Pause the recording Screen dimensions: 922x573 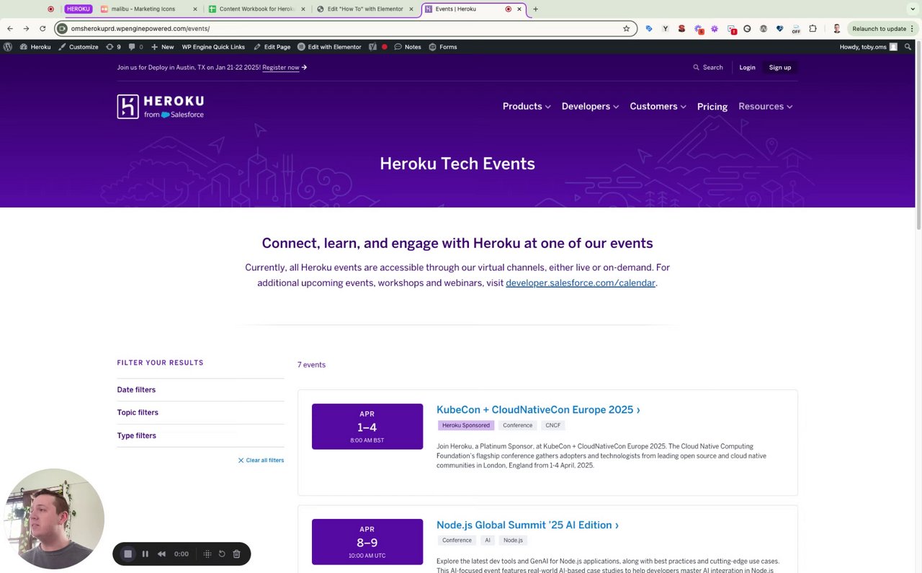click(x=145, y=554)
